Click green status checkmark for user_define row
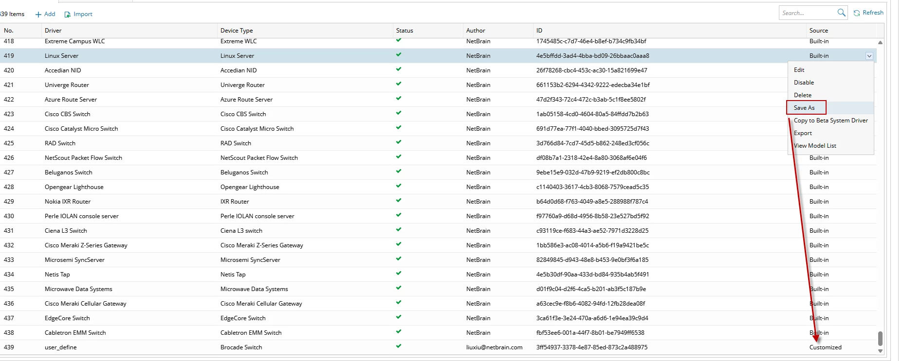 click(x=399, y=346)
